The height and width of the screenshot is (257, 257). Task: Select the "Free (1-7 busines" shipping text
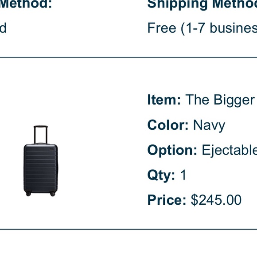coord(202,28)
